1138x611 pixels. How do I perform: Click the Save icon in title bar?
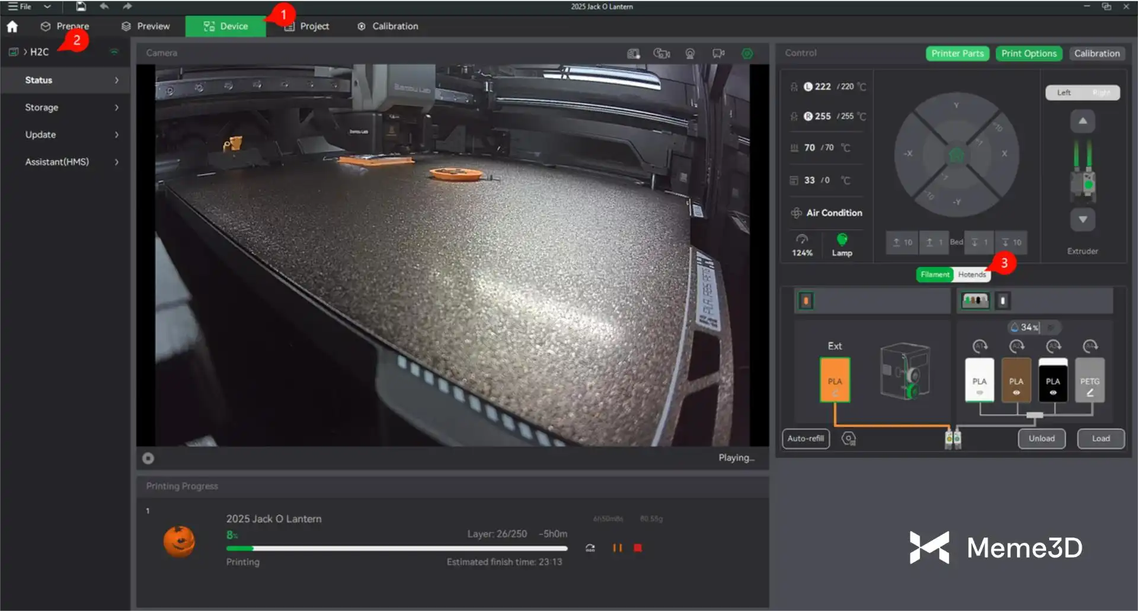pyautogui.click(x=81, y=7)
